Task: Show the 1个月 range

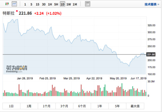Action: pyautogui.click(x=47, y=106)
